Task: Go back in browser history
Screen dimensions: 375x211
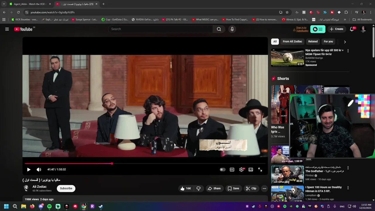Action: [4, 12]
